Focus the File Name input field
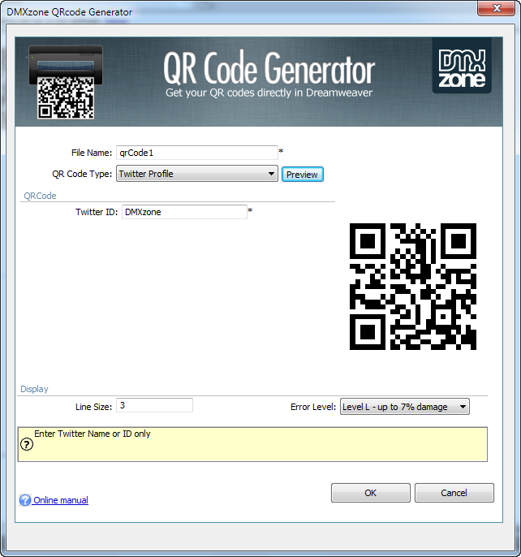Screen dimensions: 521x557 tap(196, 153)
